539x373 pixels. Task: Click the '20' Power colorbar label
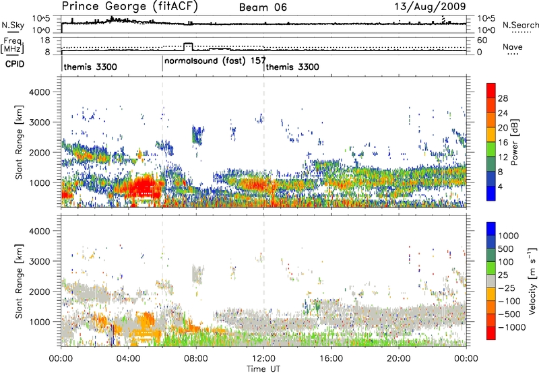pyautogui.click(x=503, y=128)
